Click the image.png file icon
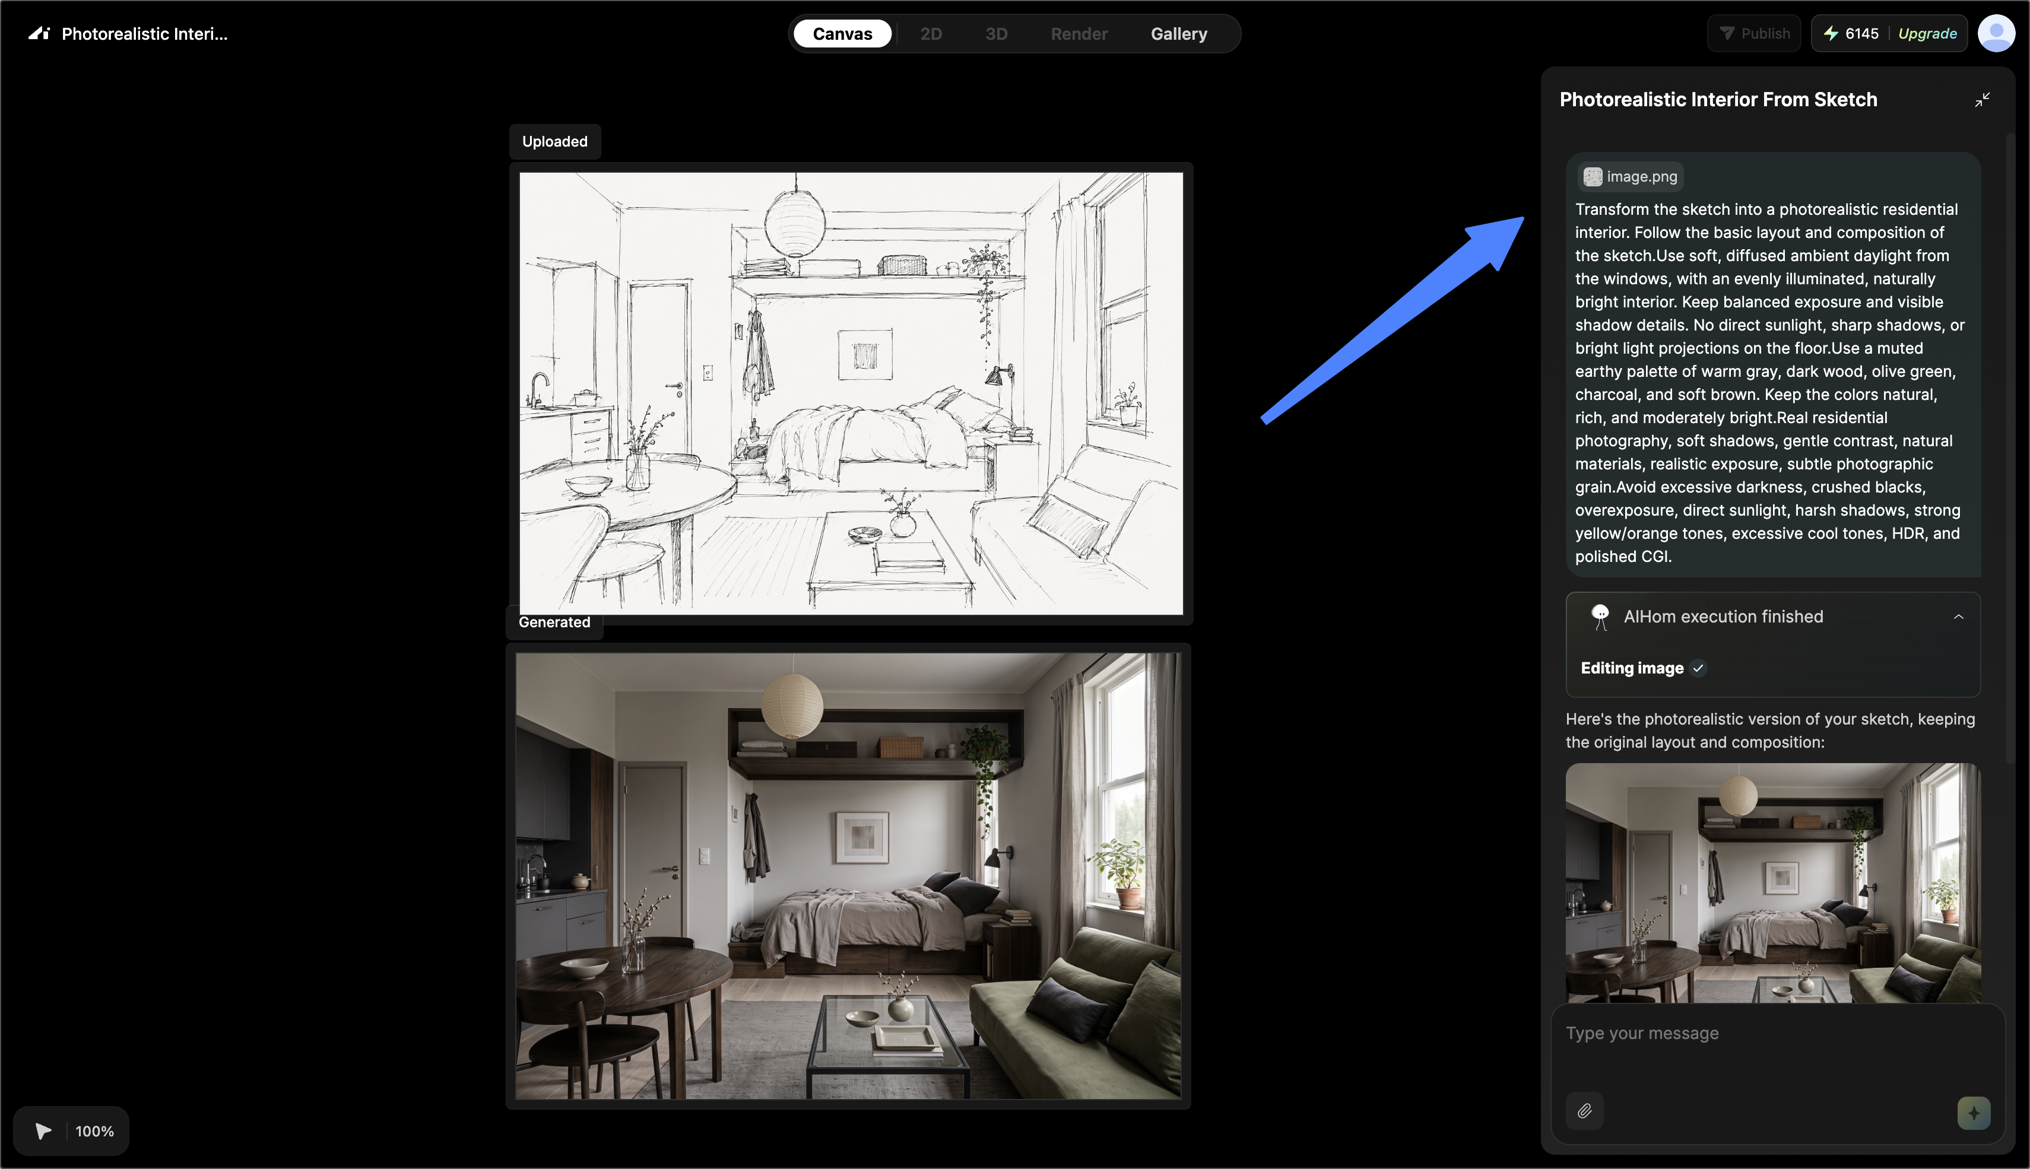 1593,177
